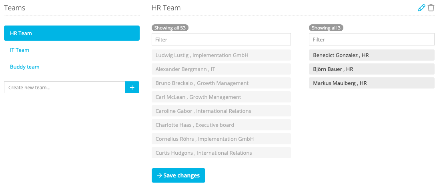Pick Charlotte Haas, Executive board
The height and width of the screenshot is (187, 439).
(x=221, y=125)
